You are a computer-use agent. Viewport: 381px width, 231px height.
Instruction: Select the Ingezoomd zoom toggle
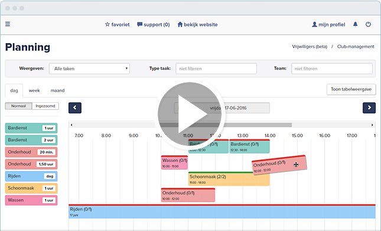pyautogui.click(x=45, y=106)
